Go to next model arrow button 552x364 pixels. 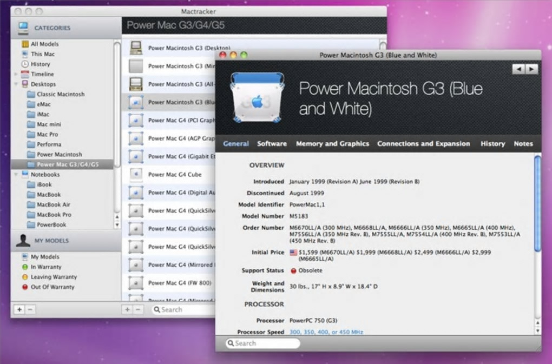pos(531,69)
